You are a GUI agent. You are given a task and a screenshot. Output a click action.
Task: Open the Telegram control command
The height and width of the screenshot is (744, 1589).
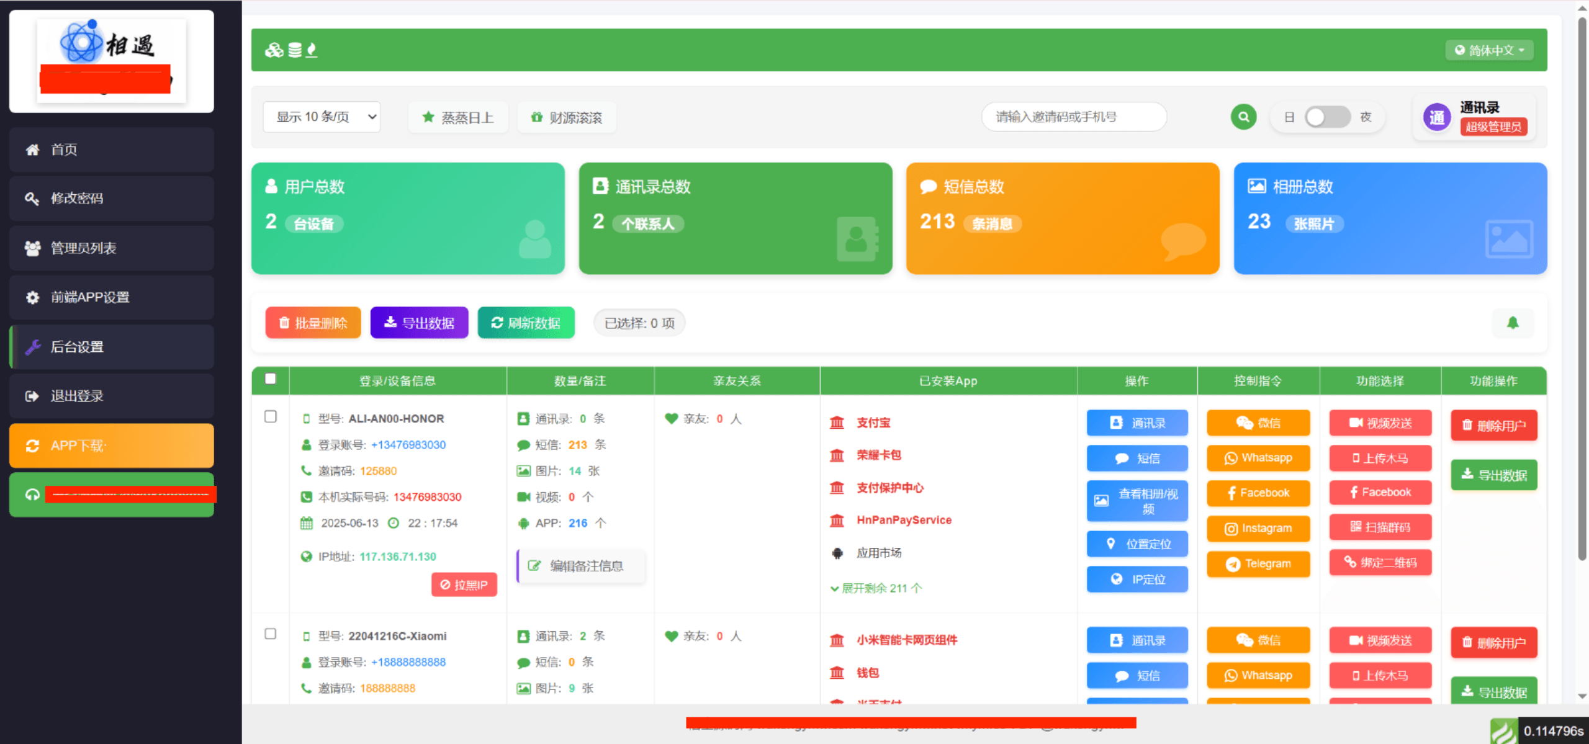pyautogui.click(x=1258, y=563)
